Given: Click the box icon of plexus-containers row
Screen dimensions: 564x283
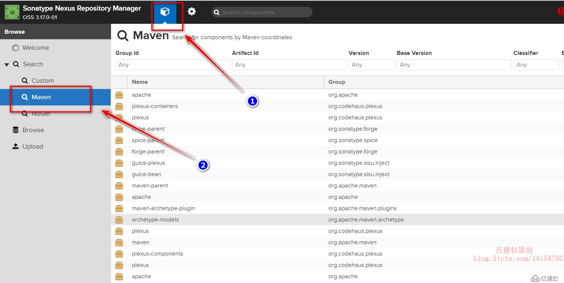Looking at the screenshot, I should pyautogui.click(x=119, y=106).
